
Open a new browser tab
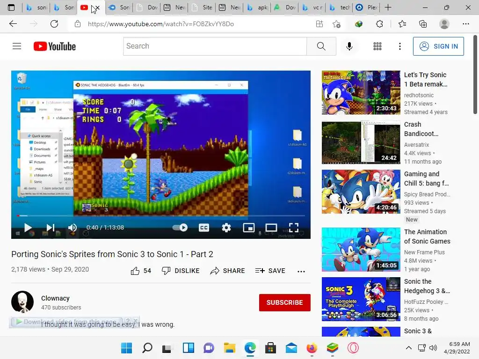(388, 7)
